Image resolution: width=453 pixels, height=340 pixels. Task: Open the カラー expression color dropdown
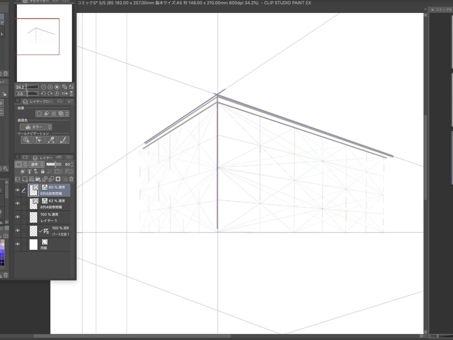click(36, 127)
